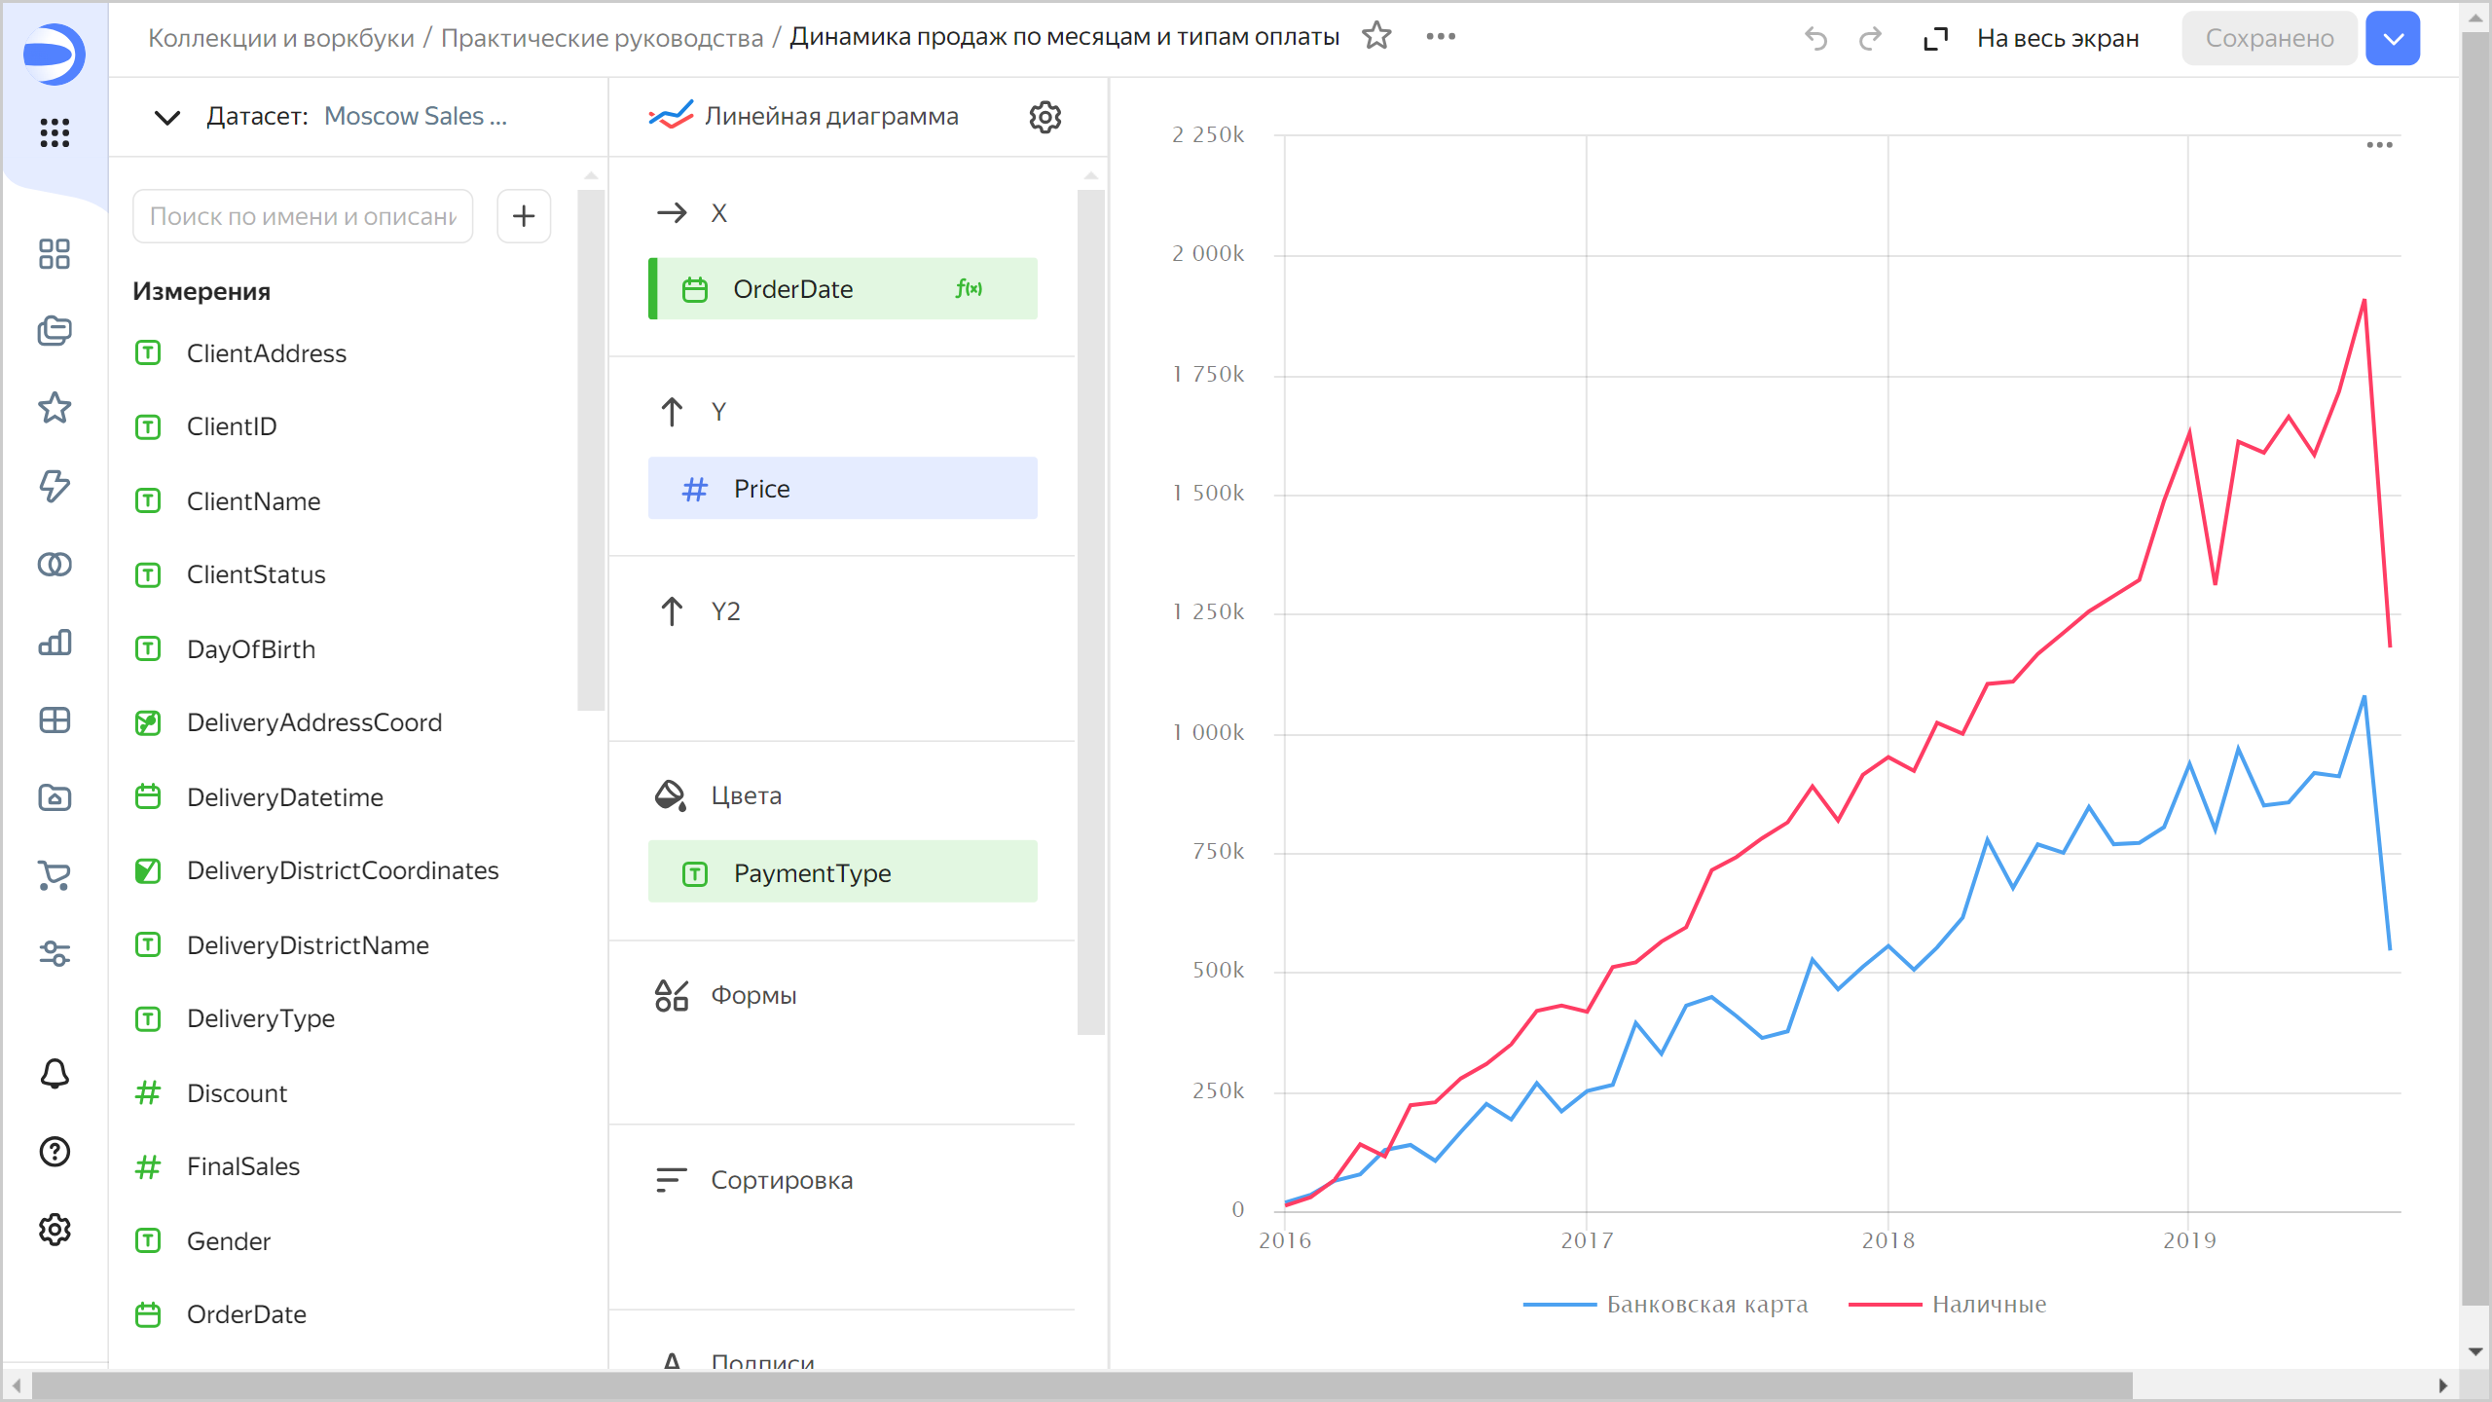This screenshot has width=2492, height=1402.
Task: Navigate to Практические руководства breadcrumb
Action: pos(602,37)
